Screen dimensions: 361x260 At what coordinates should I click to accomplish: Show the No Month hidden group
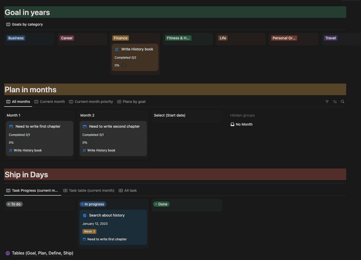click(241, 125)
